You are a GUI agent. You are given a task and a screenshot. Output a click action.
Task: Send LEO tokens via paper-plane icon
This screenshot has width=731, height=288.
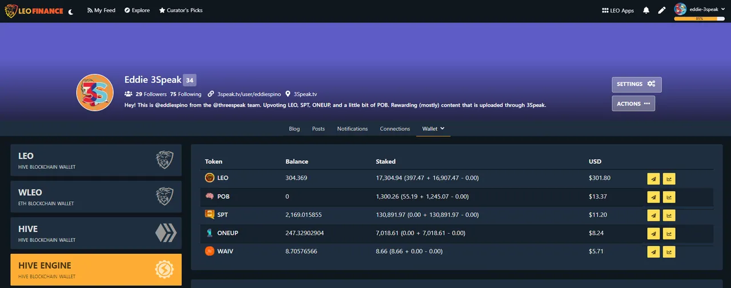click(x=653, y=179)
